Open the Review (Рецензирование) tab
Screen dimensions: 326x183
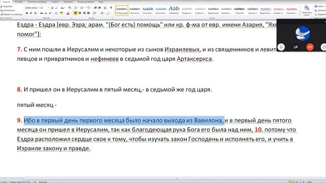pos(86,2)
